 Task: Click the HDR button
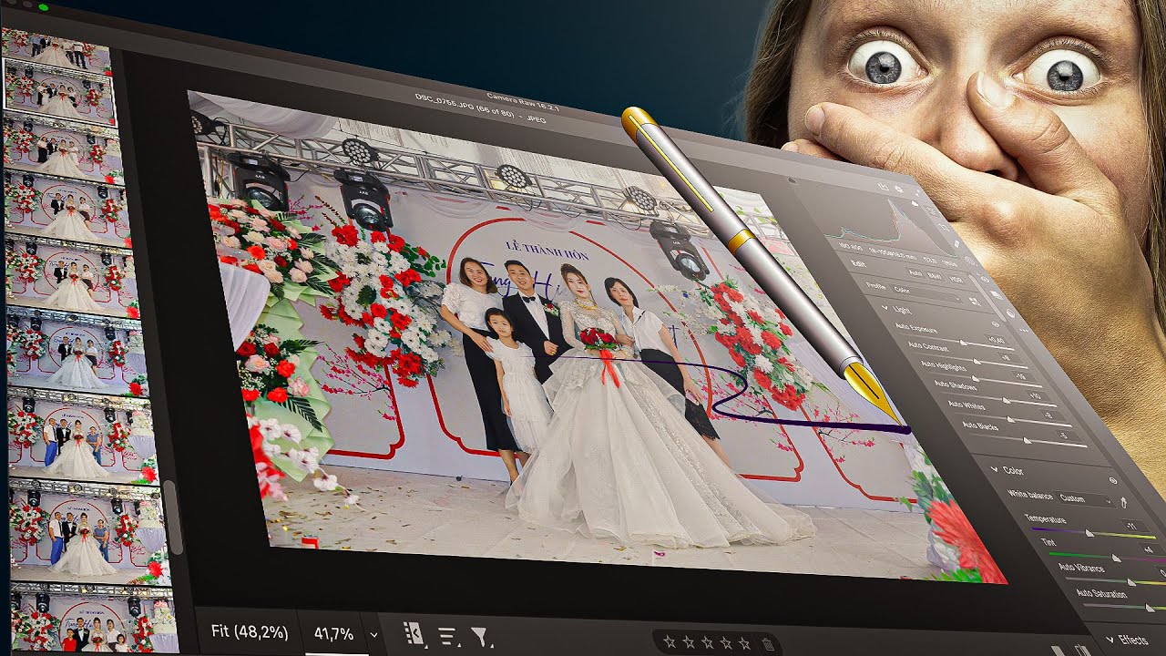(x=956, y=280)
